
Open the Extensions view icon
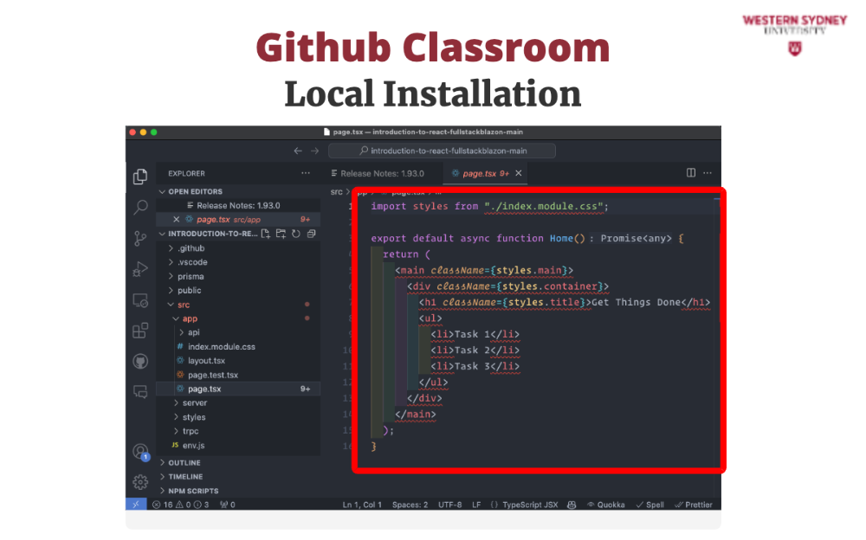[x=140, y=331]
